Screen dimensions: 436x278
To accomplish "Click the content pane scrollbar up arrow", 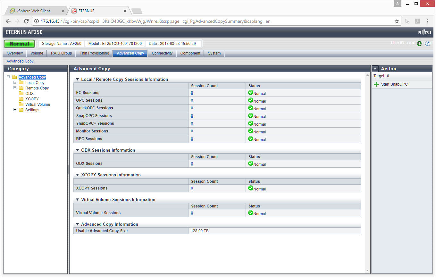I will (x=367, y=75).
